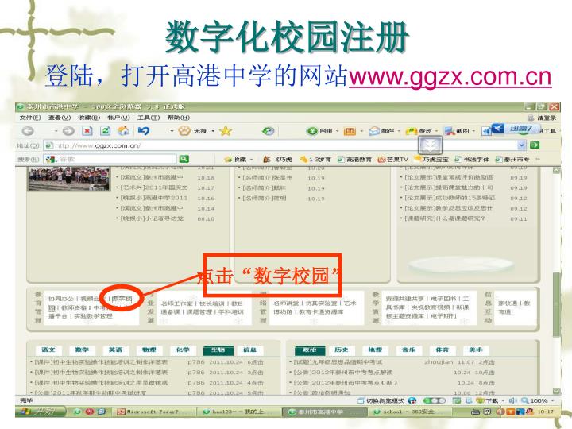
Task: Click the browser Back arrow button
Action: pos(28,131)
